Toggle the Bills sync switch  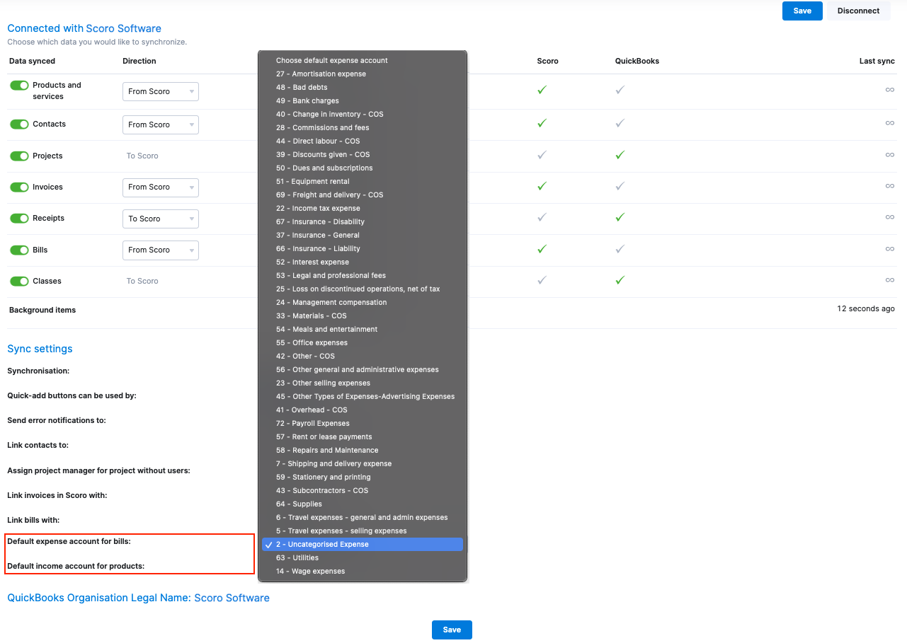tap(19, 250)
